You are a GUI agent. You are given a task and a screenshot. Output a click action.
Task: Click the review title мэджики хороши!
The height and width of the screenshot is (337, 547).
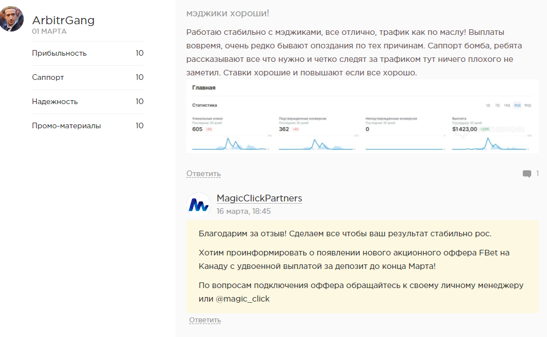coord(227,14)
